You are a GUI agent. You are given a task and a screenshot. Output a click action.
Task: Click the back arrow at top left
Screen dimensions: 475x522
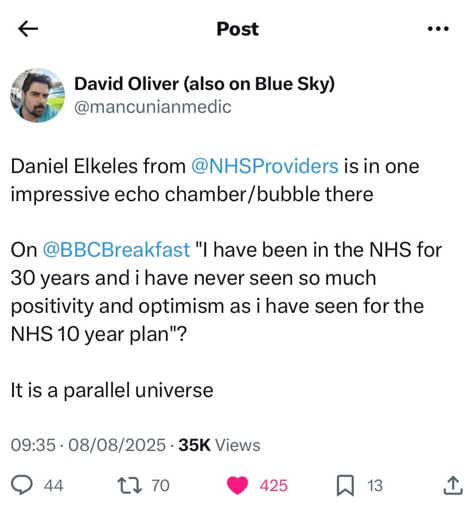tap(27, 29)
